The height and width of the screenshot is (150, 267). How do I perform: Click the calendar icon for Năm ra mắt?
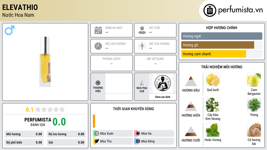[98, 30]
